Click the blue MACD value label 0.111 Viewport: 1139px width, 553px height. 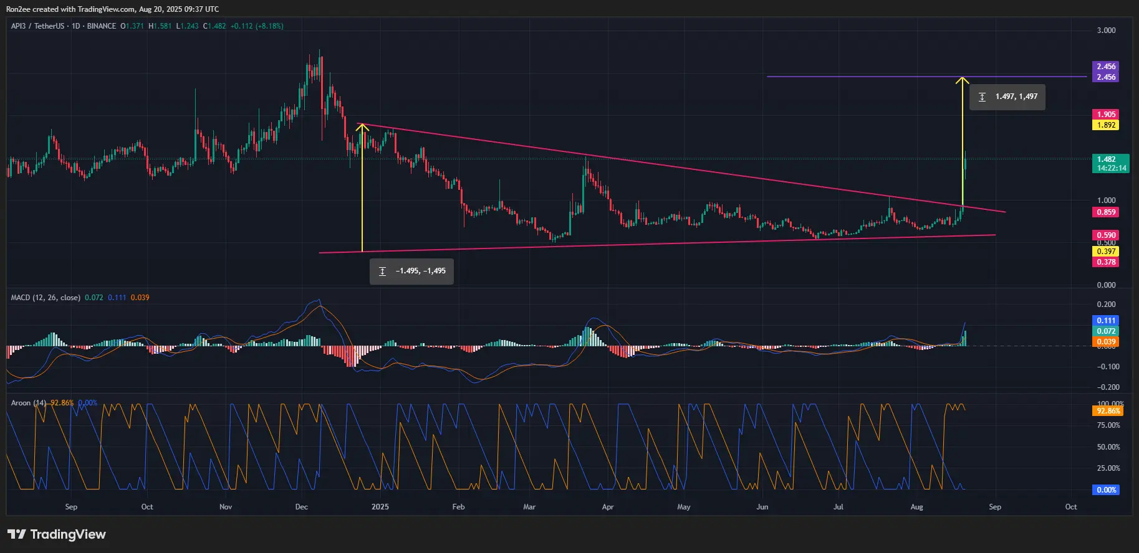point(1106,321)
